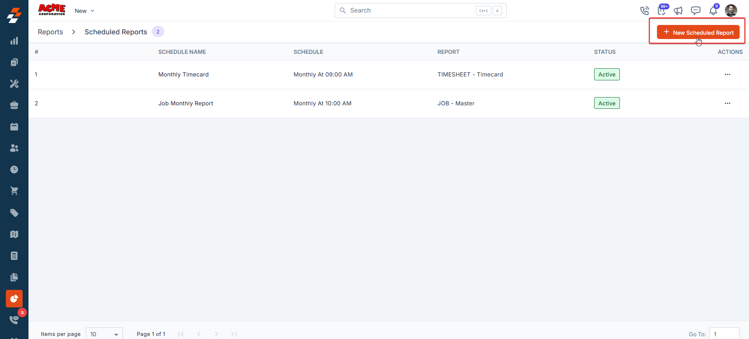Click the scheduled reports count badge 2

click(x=158, y=32)
